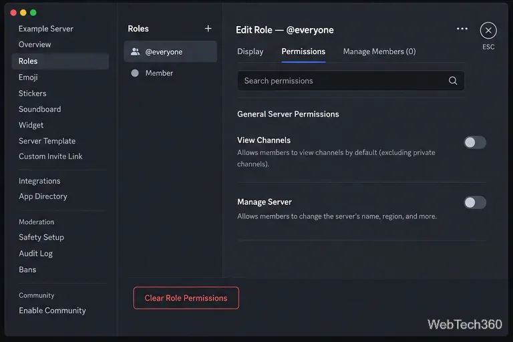Open Safety Setup page
The width and height of the screenshot is (513, 342).
(41, 237)
